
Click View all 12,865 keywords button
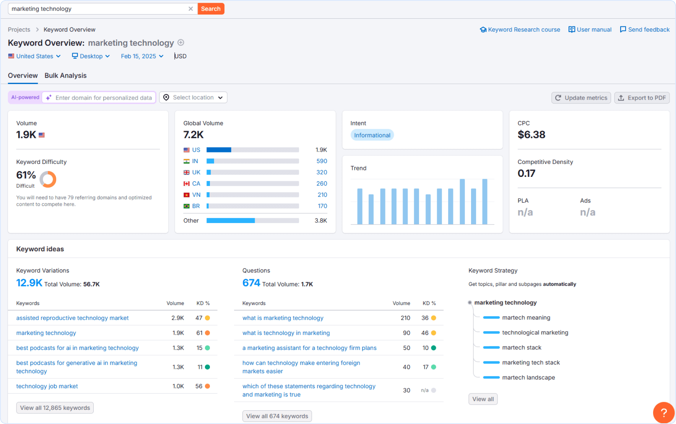55,408
